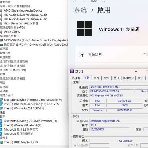
Task: Open the Settings hamburger navigation menu
Action: tap(83, 1)
